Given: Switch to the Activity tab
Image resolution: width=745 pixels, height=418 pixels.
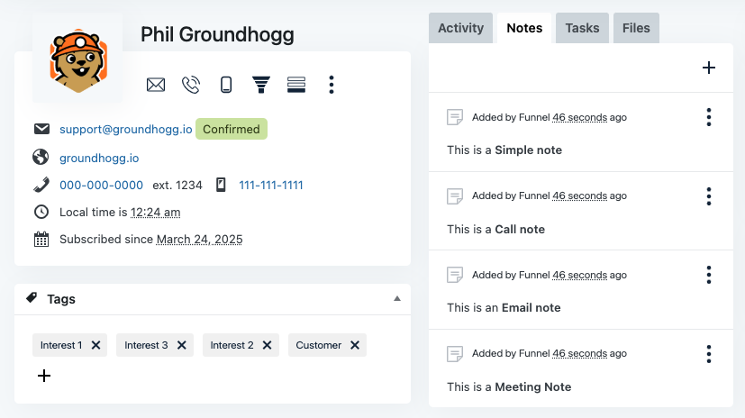Looking at the screenshot, I should pyautogui.click(x=461, y=28).
